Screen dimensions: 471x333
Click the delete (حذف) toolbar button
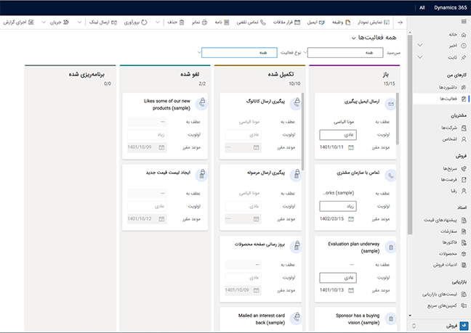click(172, 22)
